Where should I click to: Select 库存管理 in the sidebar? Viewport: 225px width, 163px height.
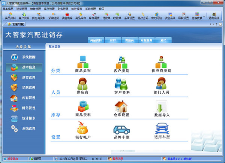24,98
